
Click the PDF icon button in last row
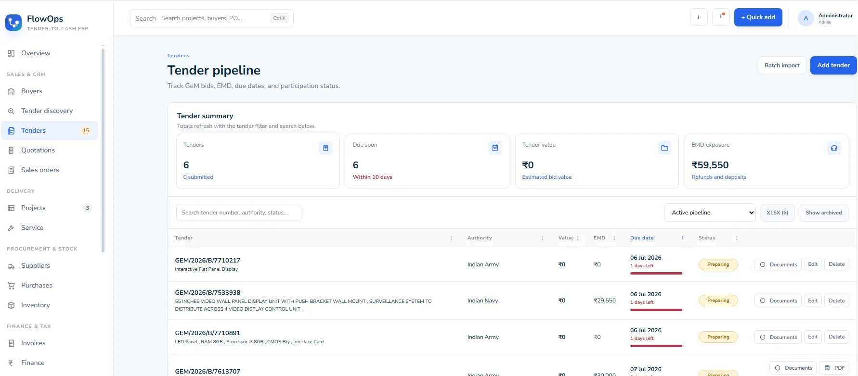coord(834,368)
